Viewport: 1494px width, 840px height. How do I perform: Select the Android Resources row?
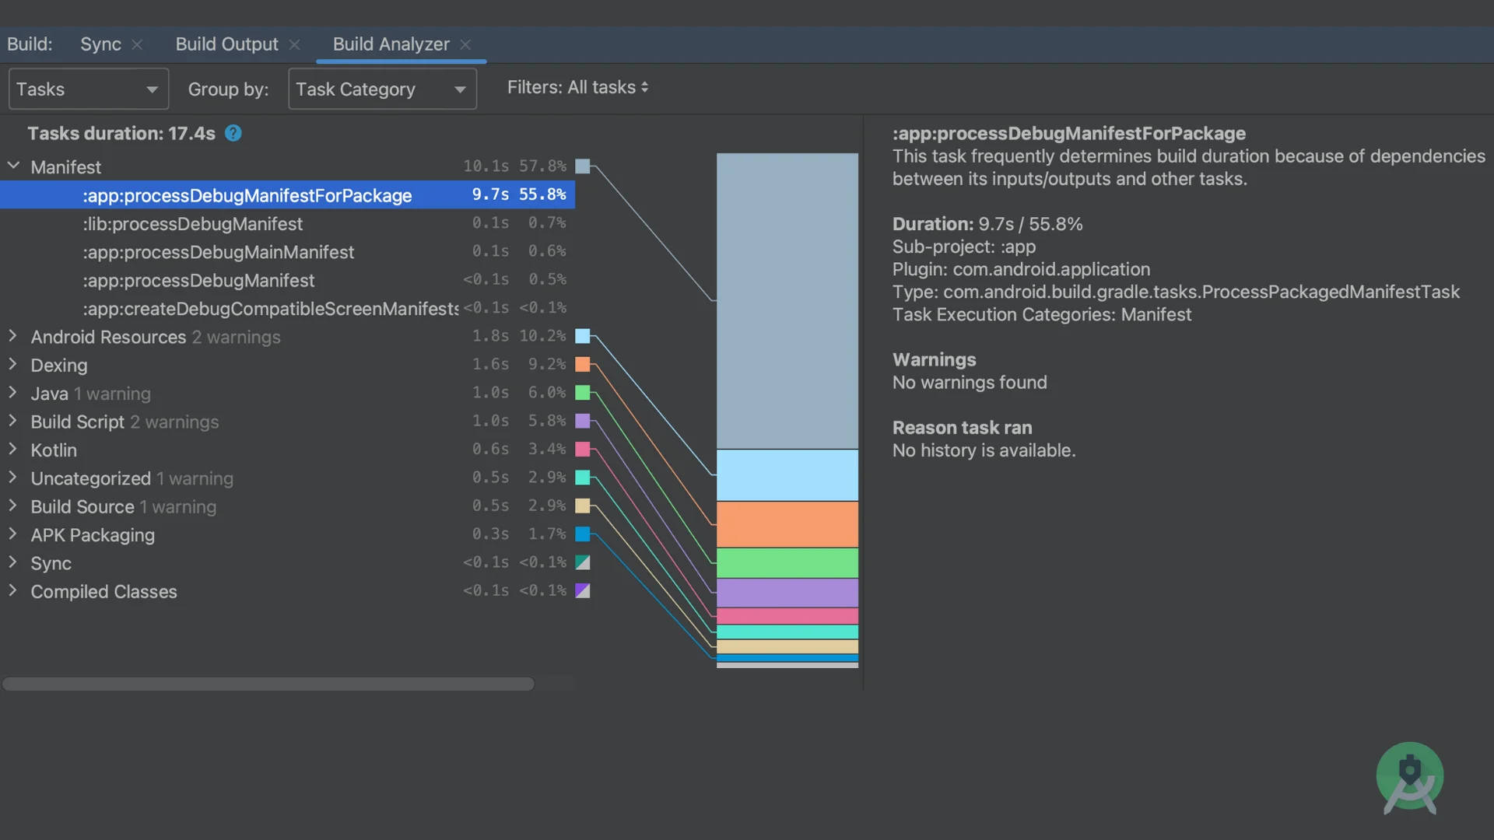point(287,337)
